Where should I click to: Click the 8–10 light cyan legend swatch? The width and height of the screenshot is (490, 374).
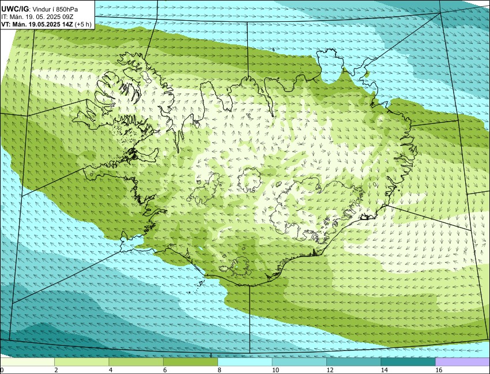pyautogui.click(x=244, y=362)
